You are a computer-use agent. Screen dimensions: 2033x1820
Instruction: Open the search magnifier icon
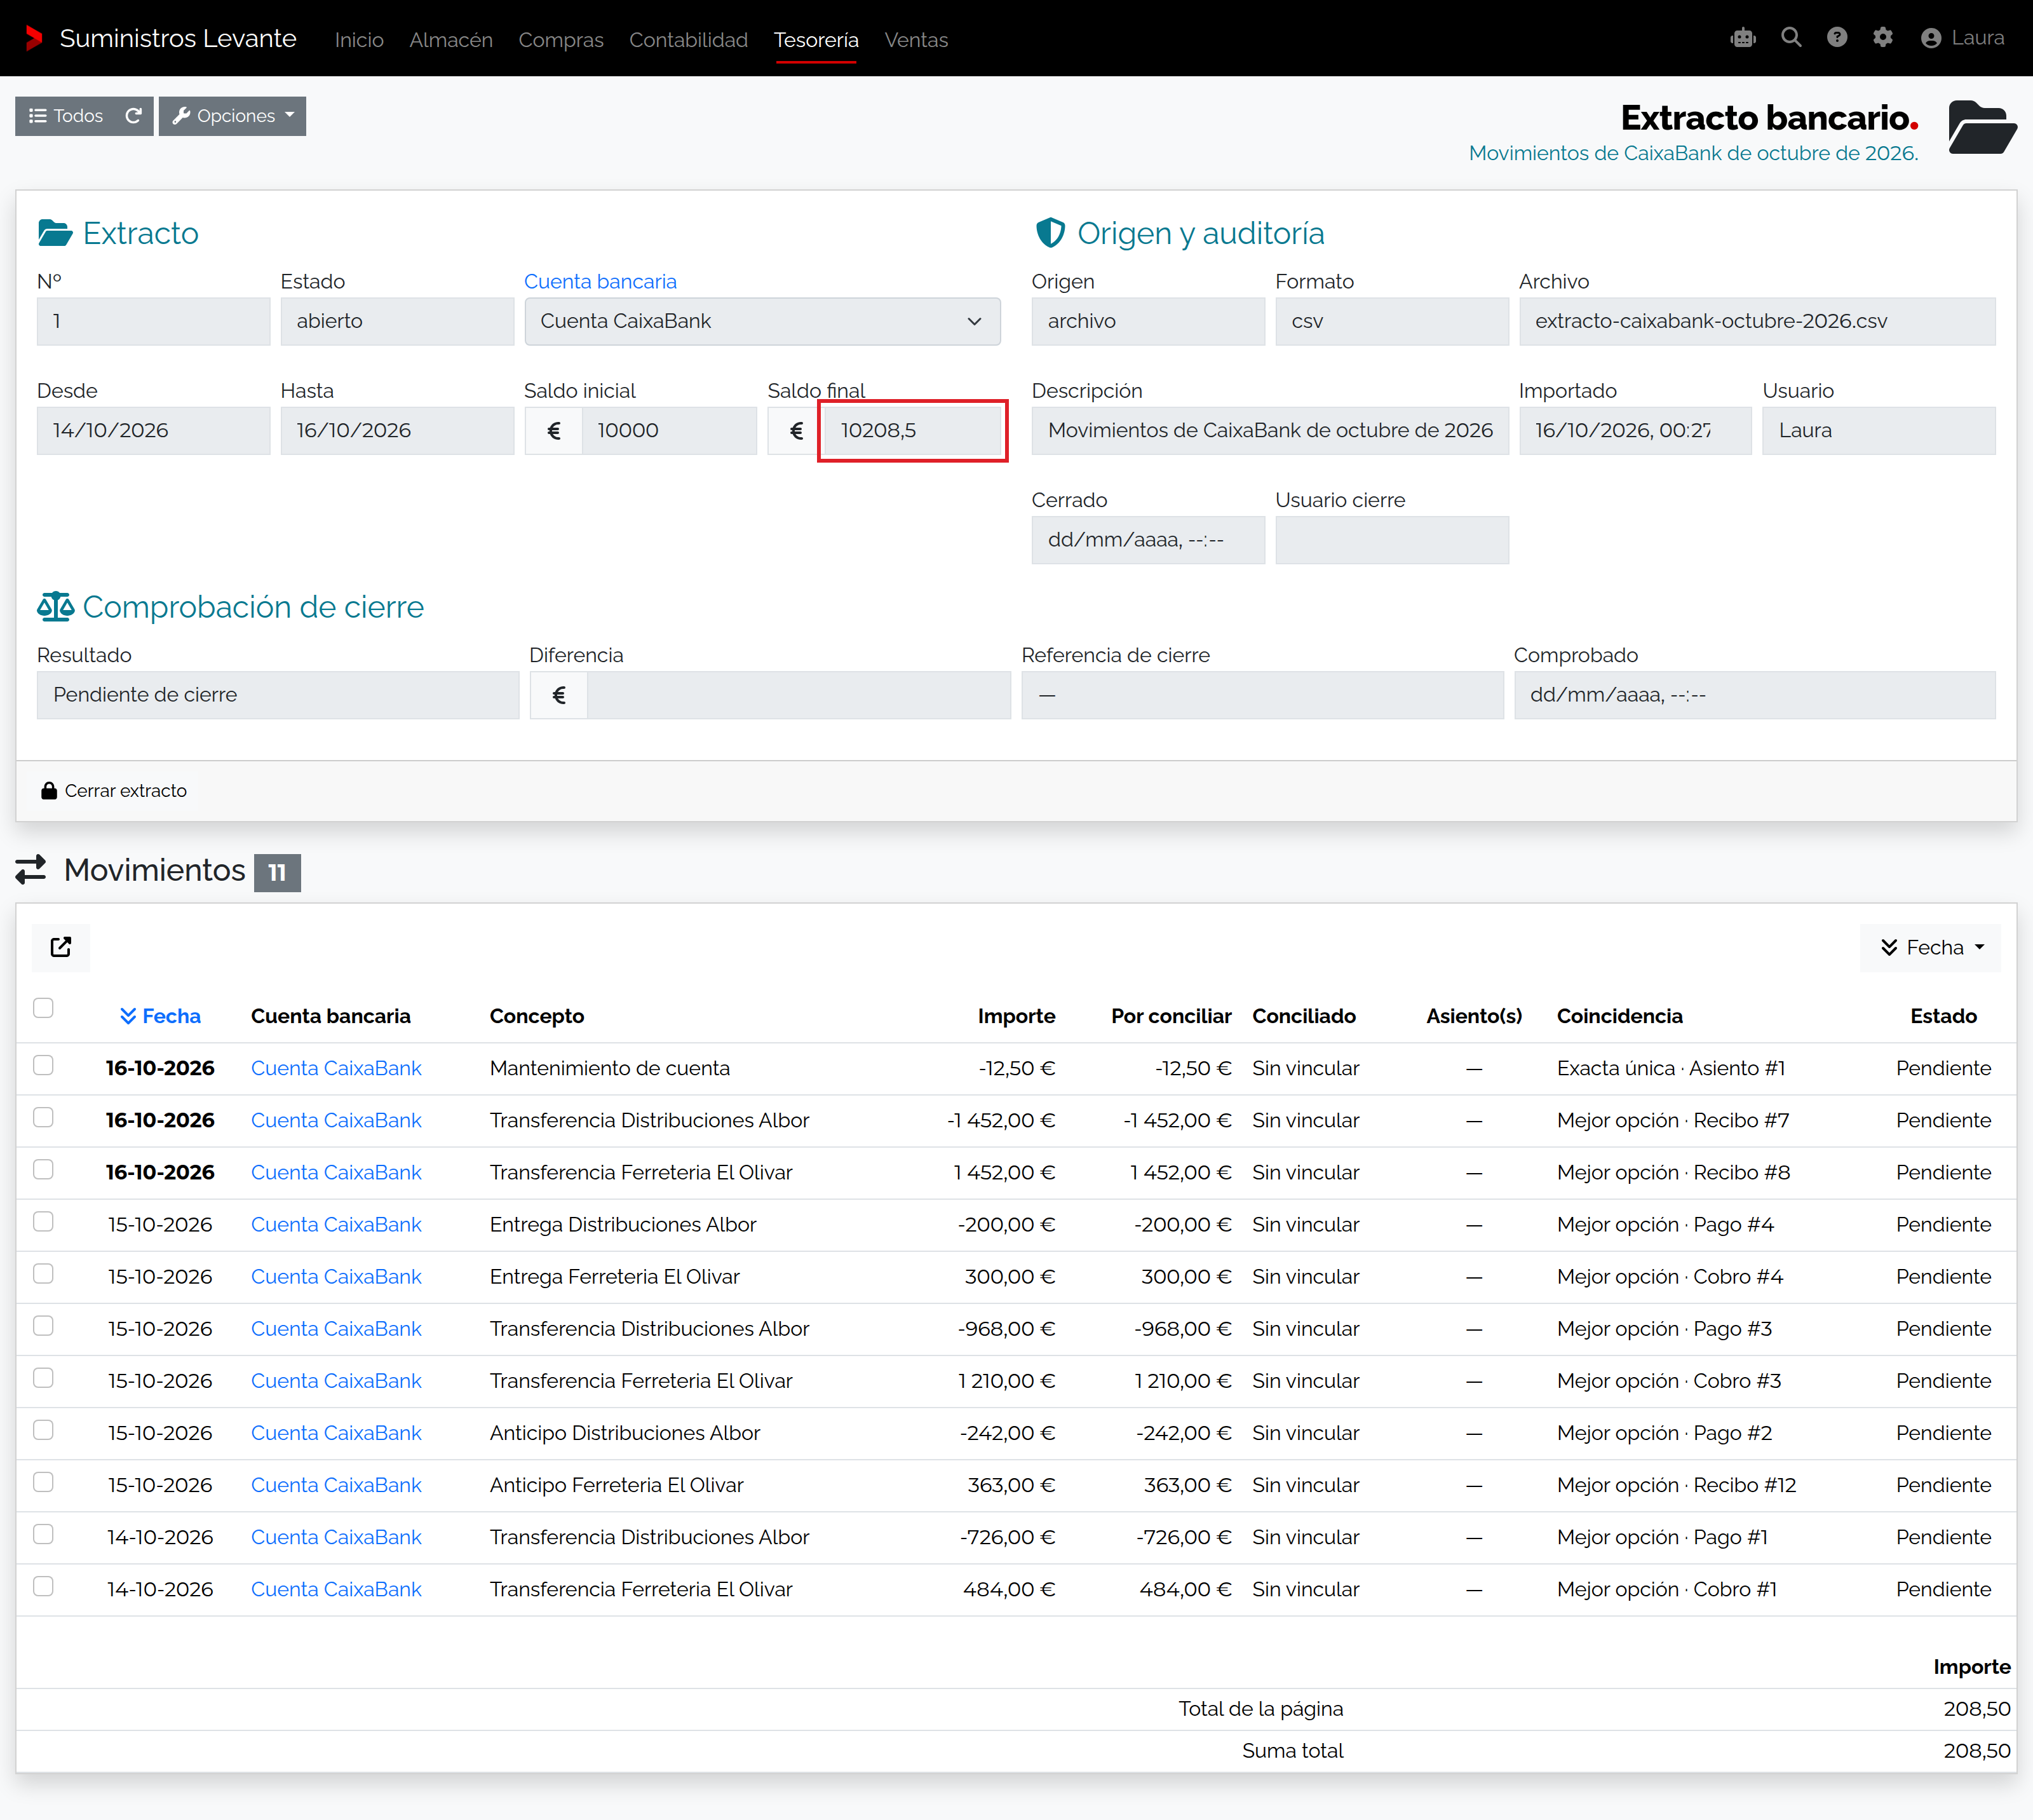pyautogui.click(x=1791, y=38)
